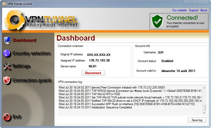Click the Country selection globe icon
Viewport: 211px width, 128px height.
tap(7, 53)
